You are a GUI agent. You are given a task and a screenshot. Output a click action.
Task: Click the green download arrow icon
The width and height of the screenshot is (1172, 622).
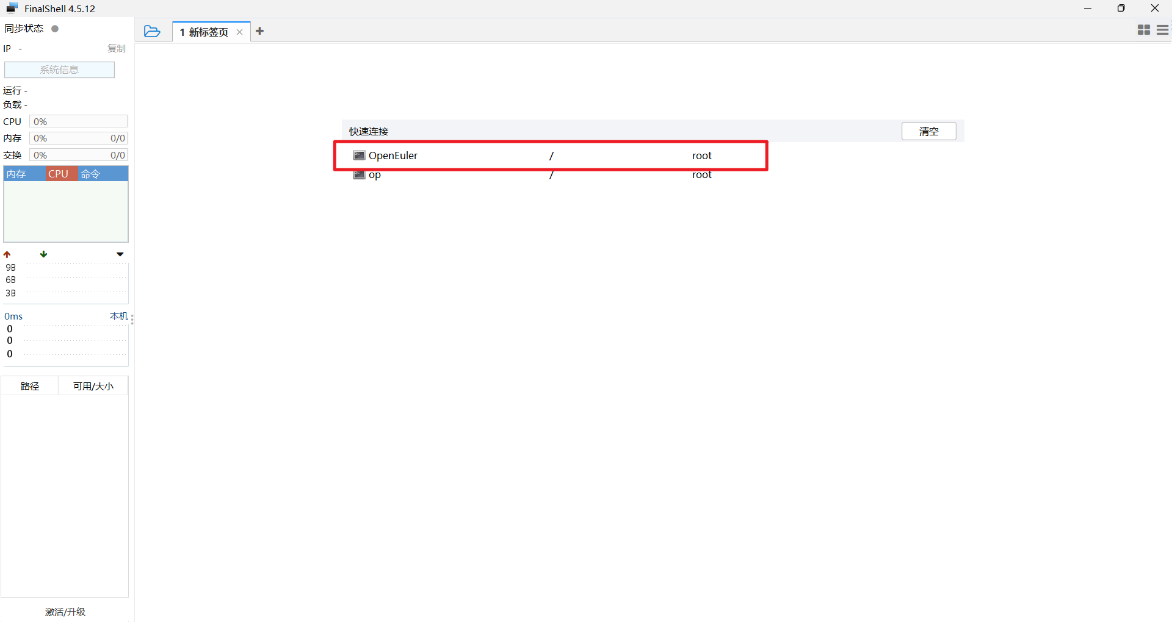[43, 254]
